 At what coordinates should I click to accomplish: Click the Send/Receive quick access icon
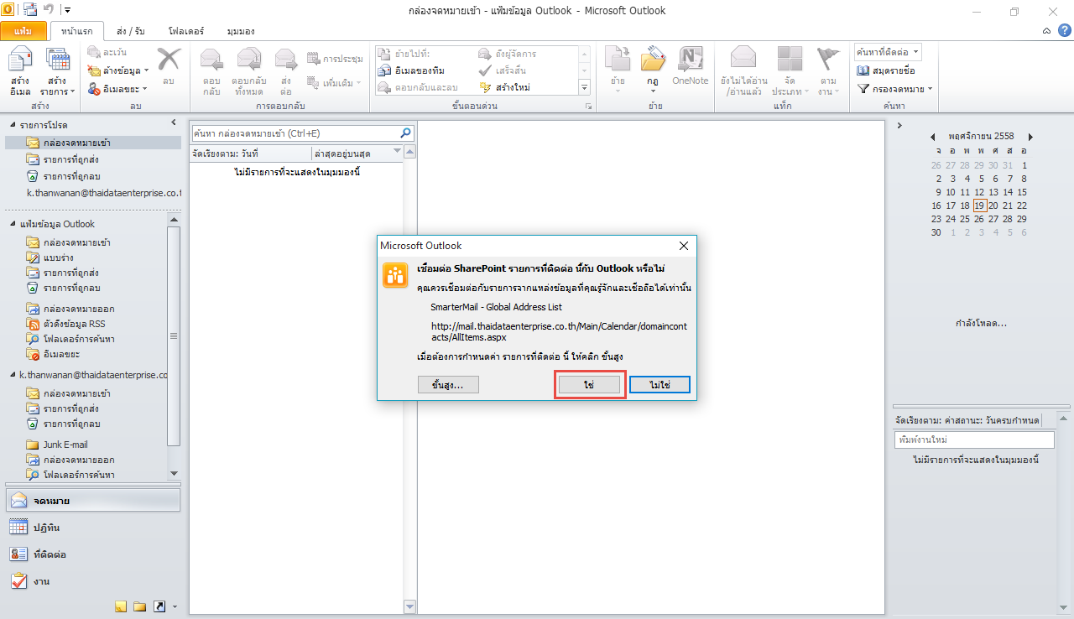click(x=30, y=10)
